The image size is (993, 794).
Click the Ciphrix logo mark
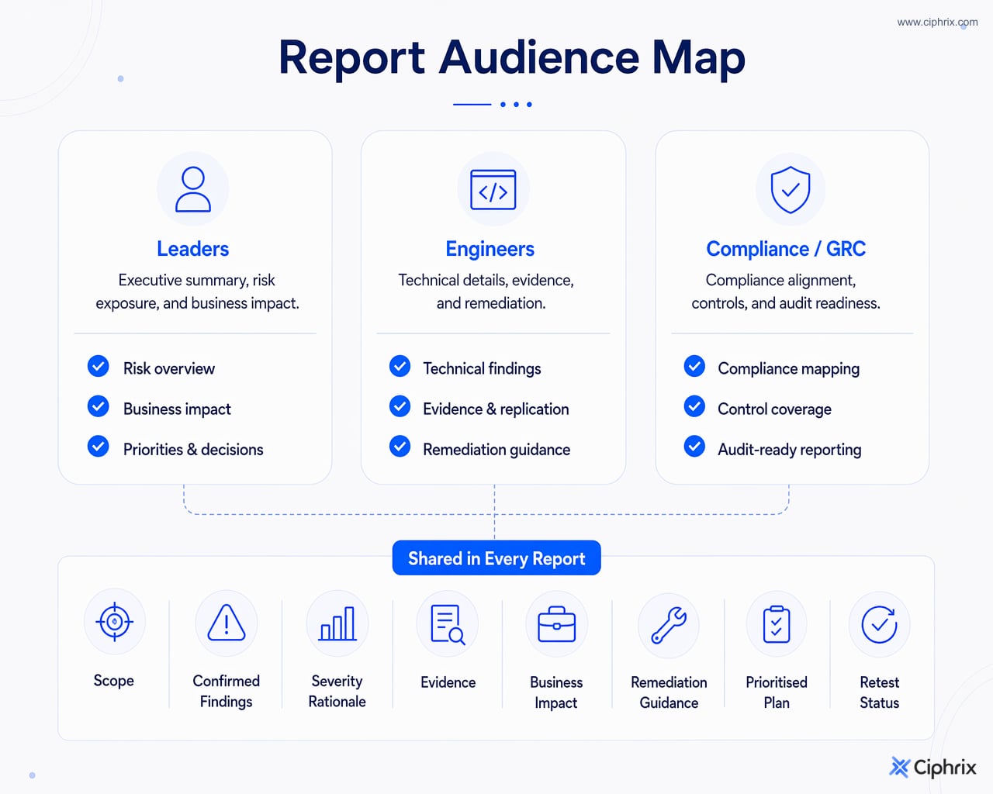pos(899,767)
